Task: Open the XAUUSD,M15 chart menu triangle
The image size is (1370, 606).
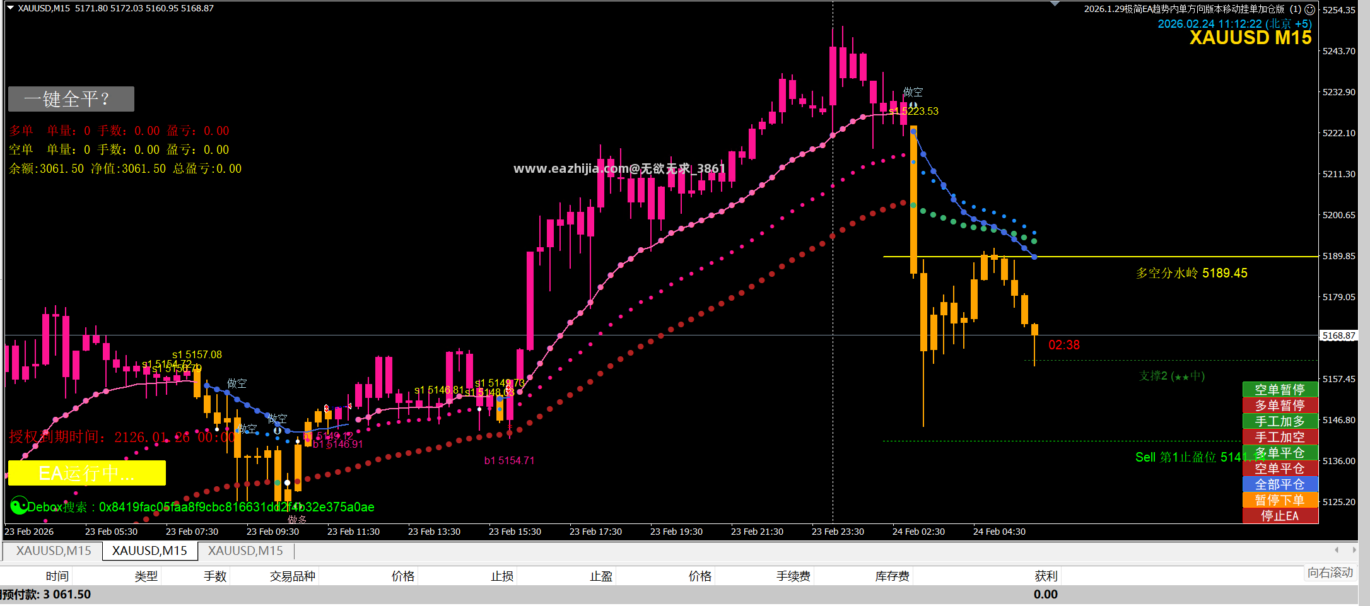Action: 10,8
